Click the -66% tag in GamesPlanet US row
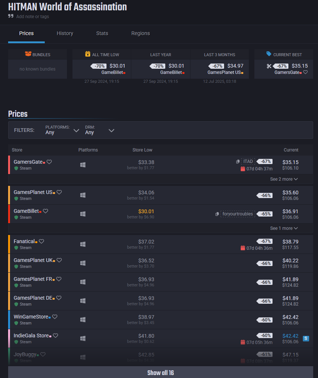The width and height of the screenshot is (318, 378). 264,195
